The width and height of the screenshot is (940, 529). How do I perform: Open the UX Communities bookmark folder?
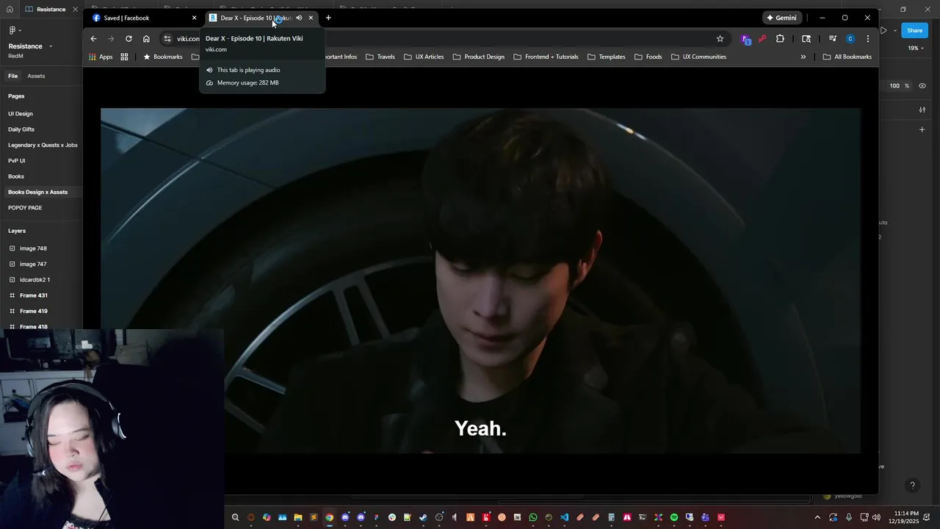click(698, 57)
